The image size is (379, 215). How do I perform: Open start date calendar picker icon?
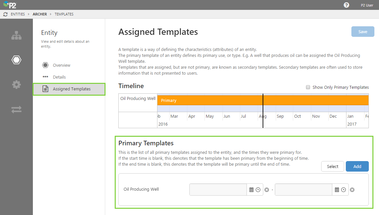[251, 190]
